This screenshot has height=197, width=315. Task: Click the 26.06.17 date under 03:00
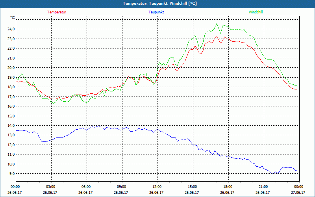click(50, 193)
